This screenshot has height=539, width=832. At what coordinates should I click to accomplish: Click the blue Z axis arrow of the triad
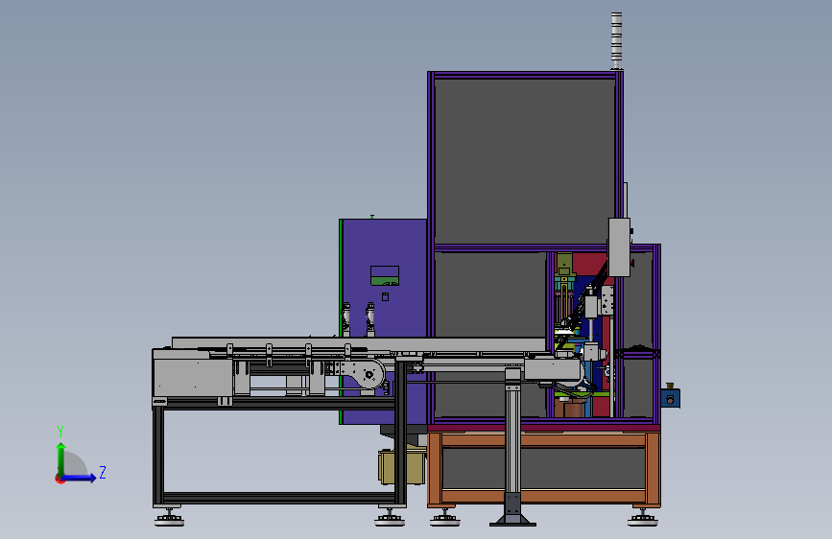tap(81, 478)
